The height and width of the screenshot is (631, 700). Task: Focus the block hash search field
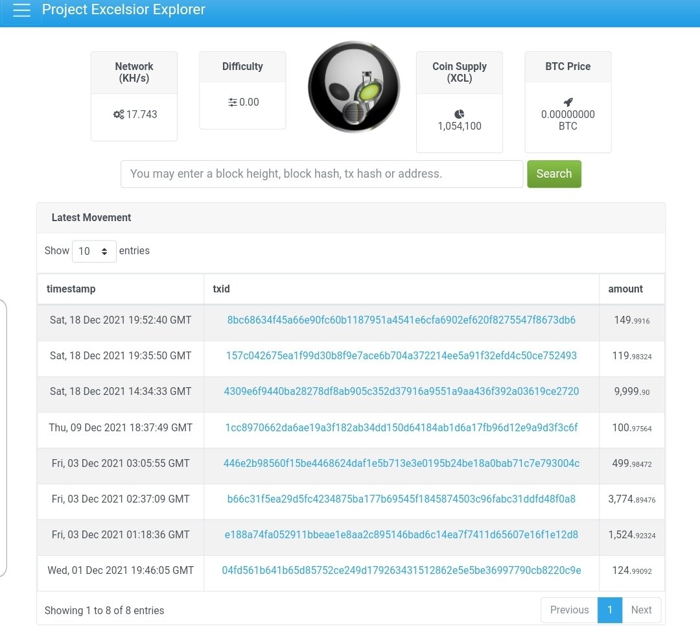pyautogui.click(x=322, y=174)
